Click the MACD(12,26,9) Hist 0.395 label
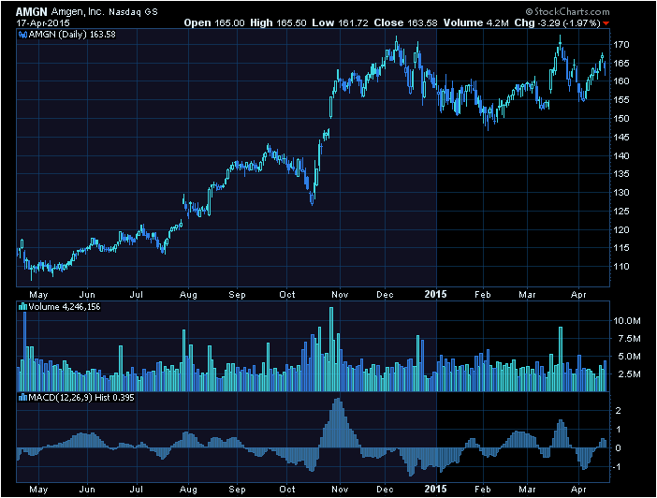657x498 pixels. click(81, 398)
